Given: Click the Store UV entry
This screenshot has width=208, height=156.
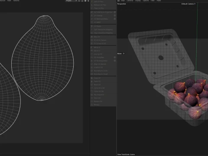Looking at the screenshot, I should tap(103, 98).
